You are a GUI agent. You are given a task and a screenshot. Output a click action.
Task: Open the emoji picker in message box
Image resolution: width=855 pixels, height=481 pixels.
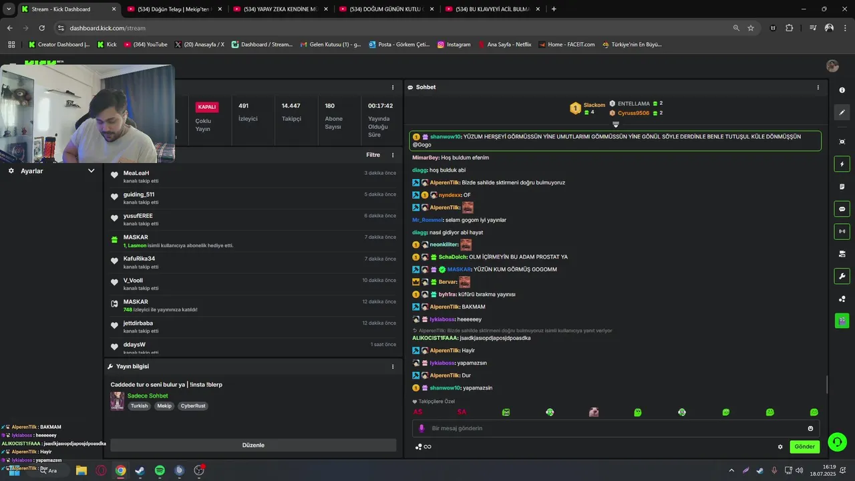pyautogui.click(x=810, y=428)
